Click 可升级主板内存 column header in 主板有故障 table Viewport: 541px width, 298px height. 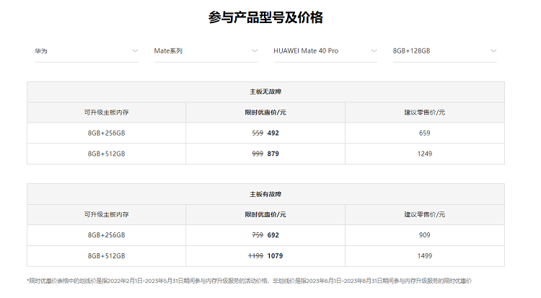(x=106, y=215)
